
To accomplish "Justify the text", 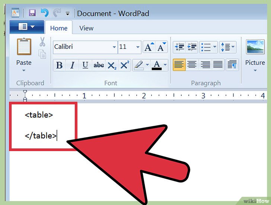I will pos(218,65).
